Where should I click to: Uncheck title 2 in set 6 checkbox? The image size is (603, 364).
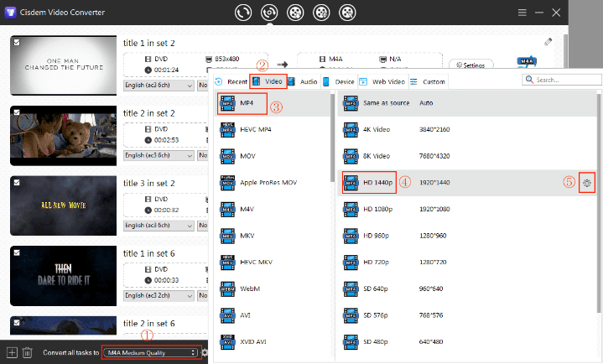coord(17,322)
